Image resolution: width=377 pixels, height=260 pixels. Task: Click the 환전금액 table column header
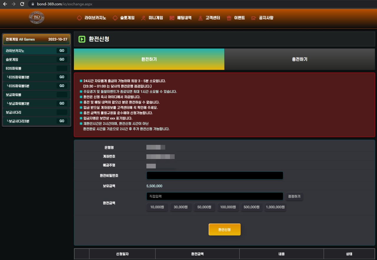197,254
